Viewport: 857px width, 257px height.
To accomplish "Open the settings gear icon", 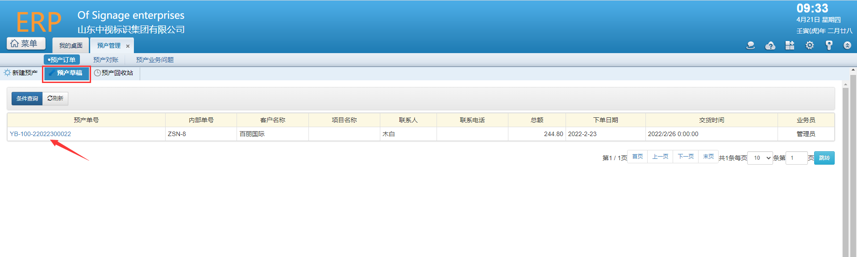I will pos(809,45).
